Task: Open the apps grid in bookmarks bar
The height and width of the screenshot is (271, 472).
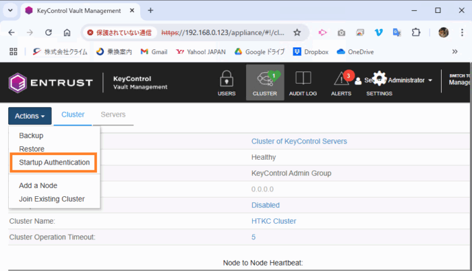Action: 13,52
